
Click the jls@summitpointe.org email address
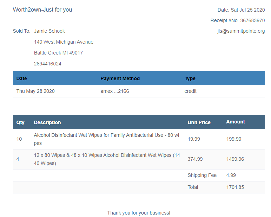(241, 31)
